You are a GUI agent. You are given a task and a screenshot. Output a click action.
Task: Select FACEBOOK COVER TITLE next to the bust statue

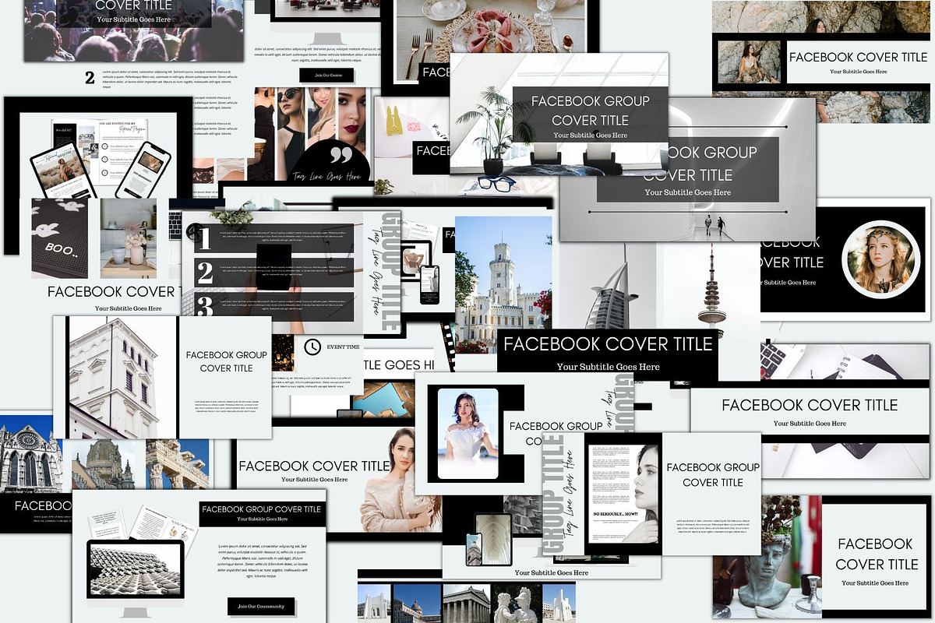point(877,554)
